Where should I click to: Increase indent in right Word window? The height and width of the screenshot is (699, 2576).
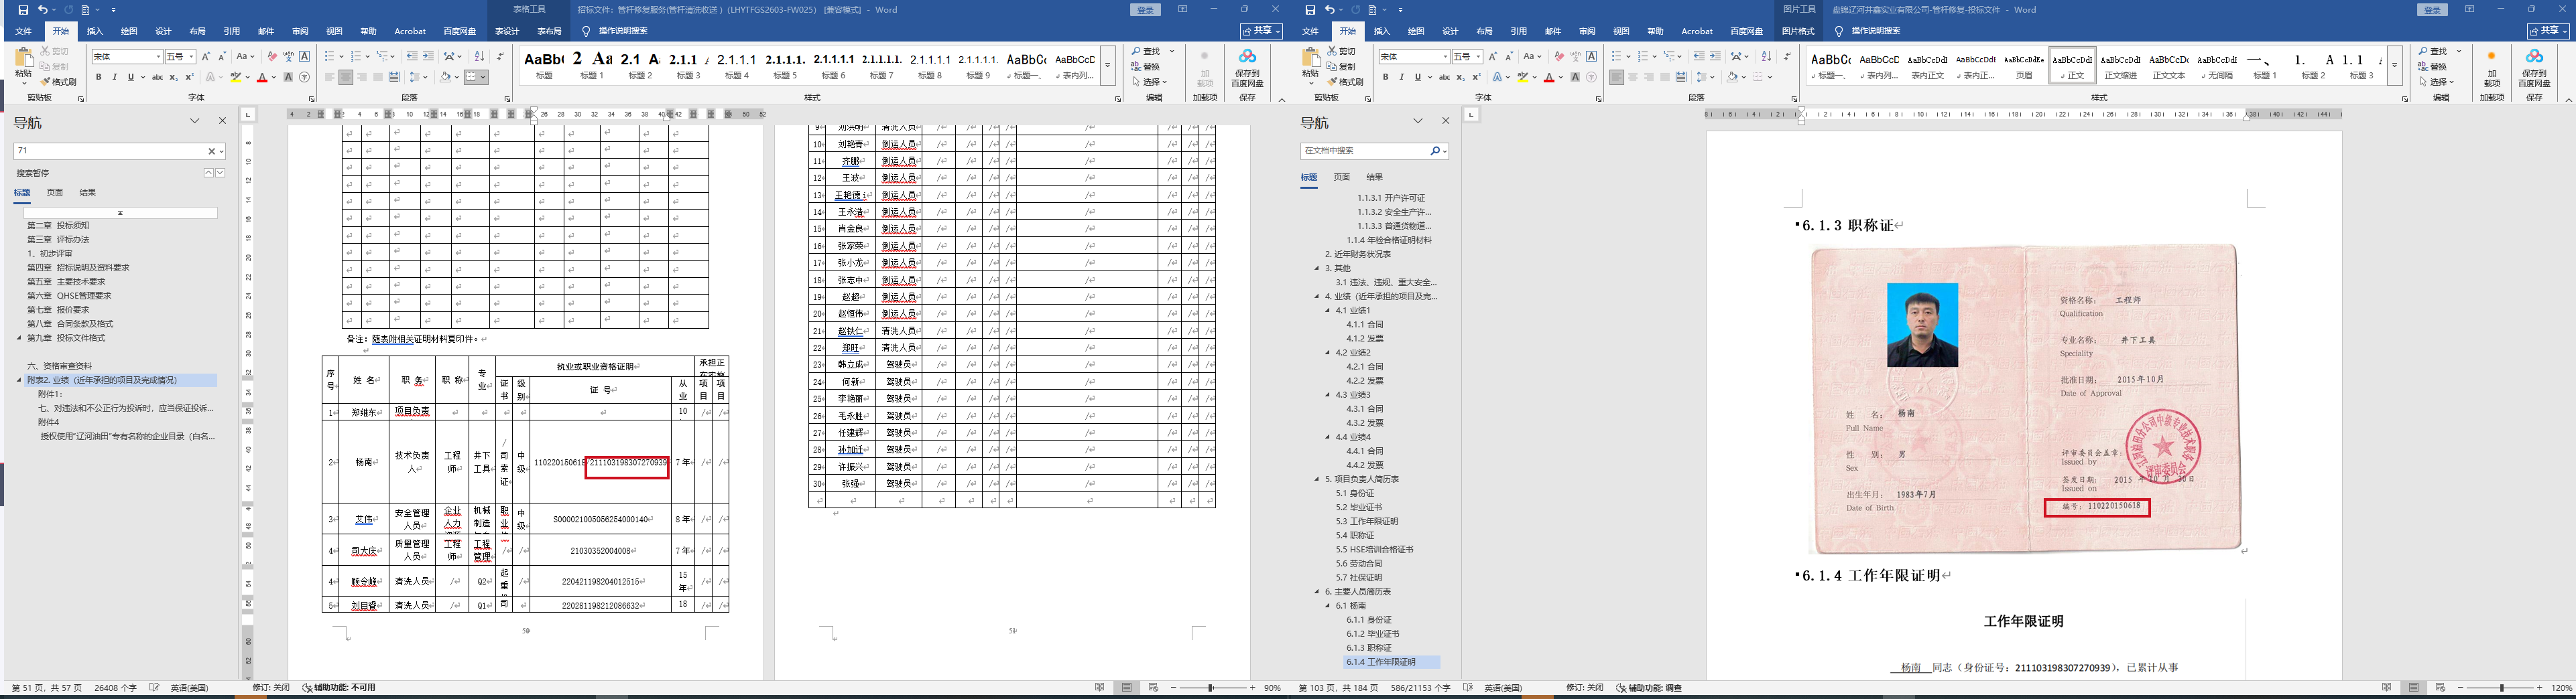point(1716,57)
